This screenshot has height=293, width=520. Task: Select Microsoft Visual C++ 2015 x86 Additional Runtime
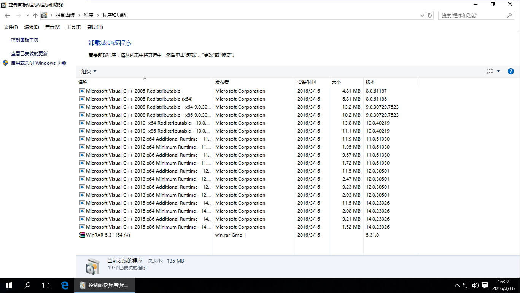click(x=148, y=219)
